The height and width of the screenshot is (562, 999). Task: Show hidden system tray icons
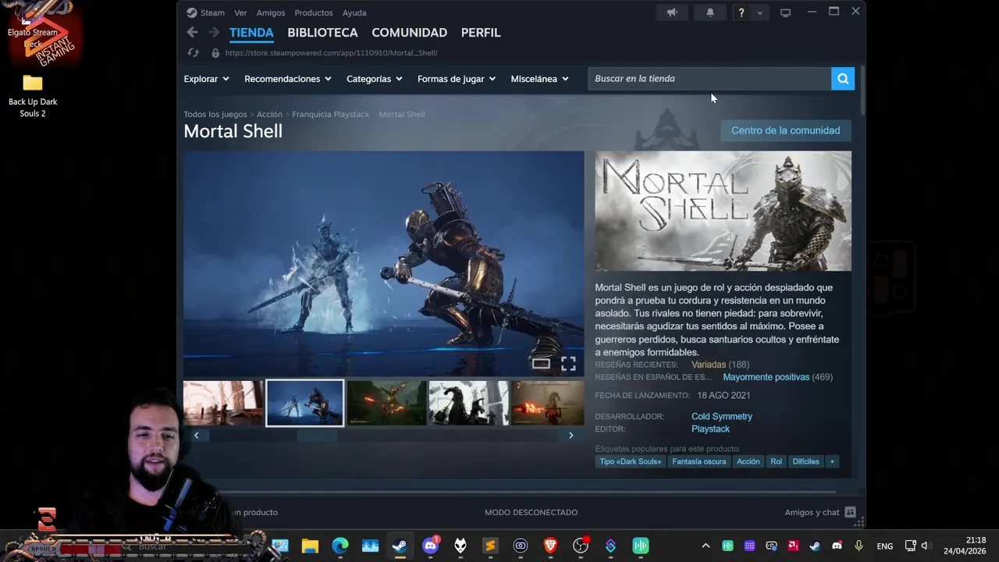[706, 546]
